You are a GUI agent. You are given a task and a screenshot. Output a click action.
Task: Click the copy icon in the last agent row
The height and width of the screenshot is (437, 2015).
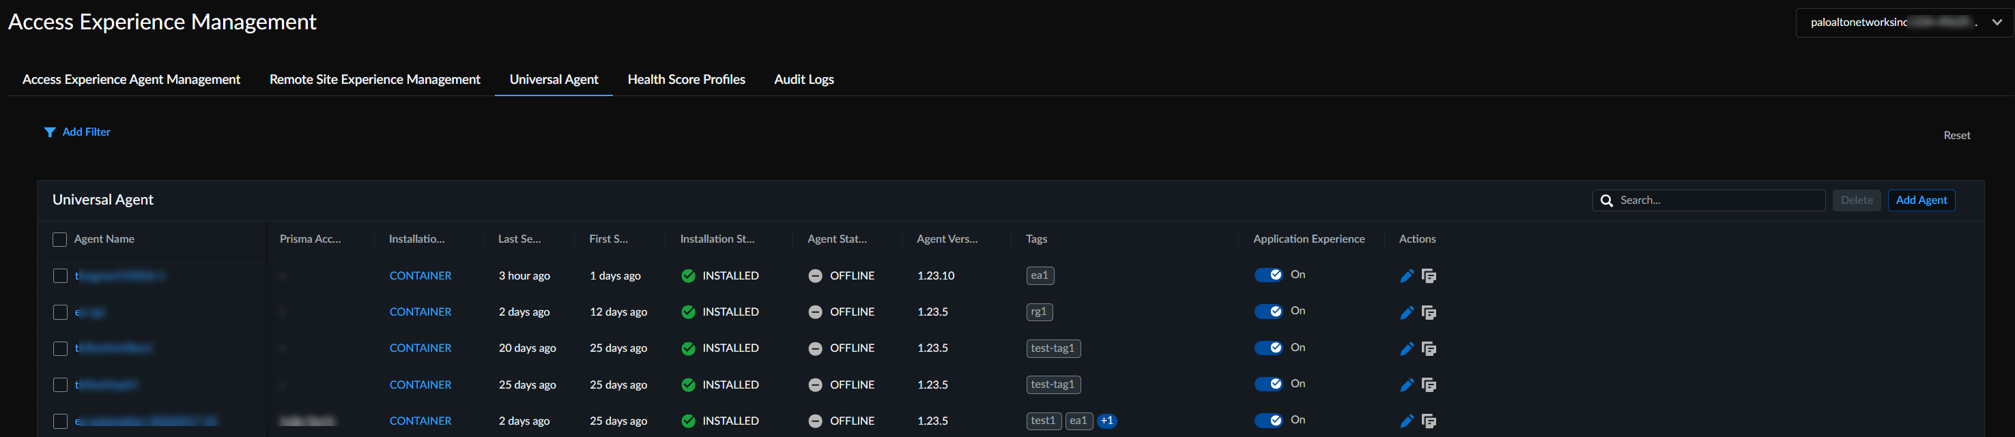[1429, 421]
